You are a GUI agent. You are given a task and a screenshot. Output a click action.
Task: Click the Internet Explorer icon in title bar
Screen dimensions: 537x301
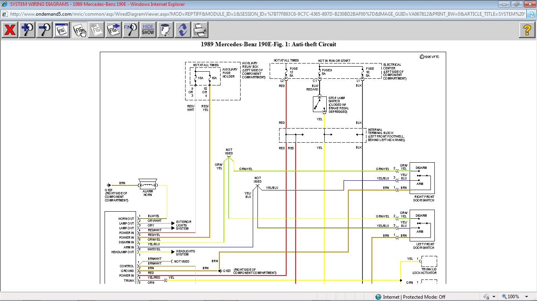[x=5, y=4]
